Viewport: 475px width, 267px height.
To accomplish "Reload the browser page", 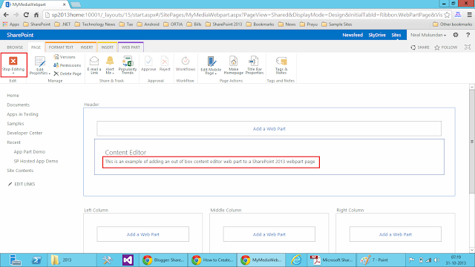I will [x=26, y=15].
